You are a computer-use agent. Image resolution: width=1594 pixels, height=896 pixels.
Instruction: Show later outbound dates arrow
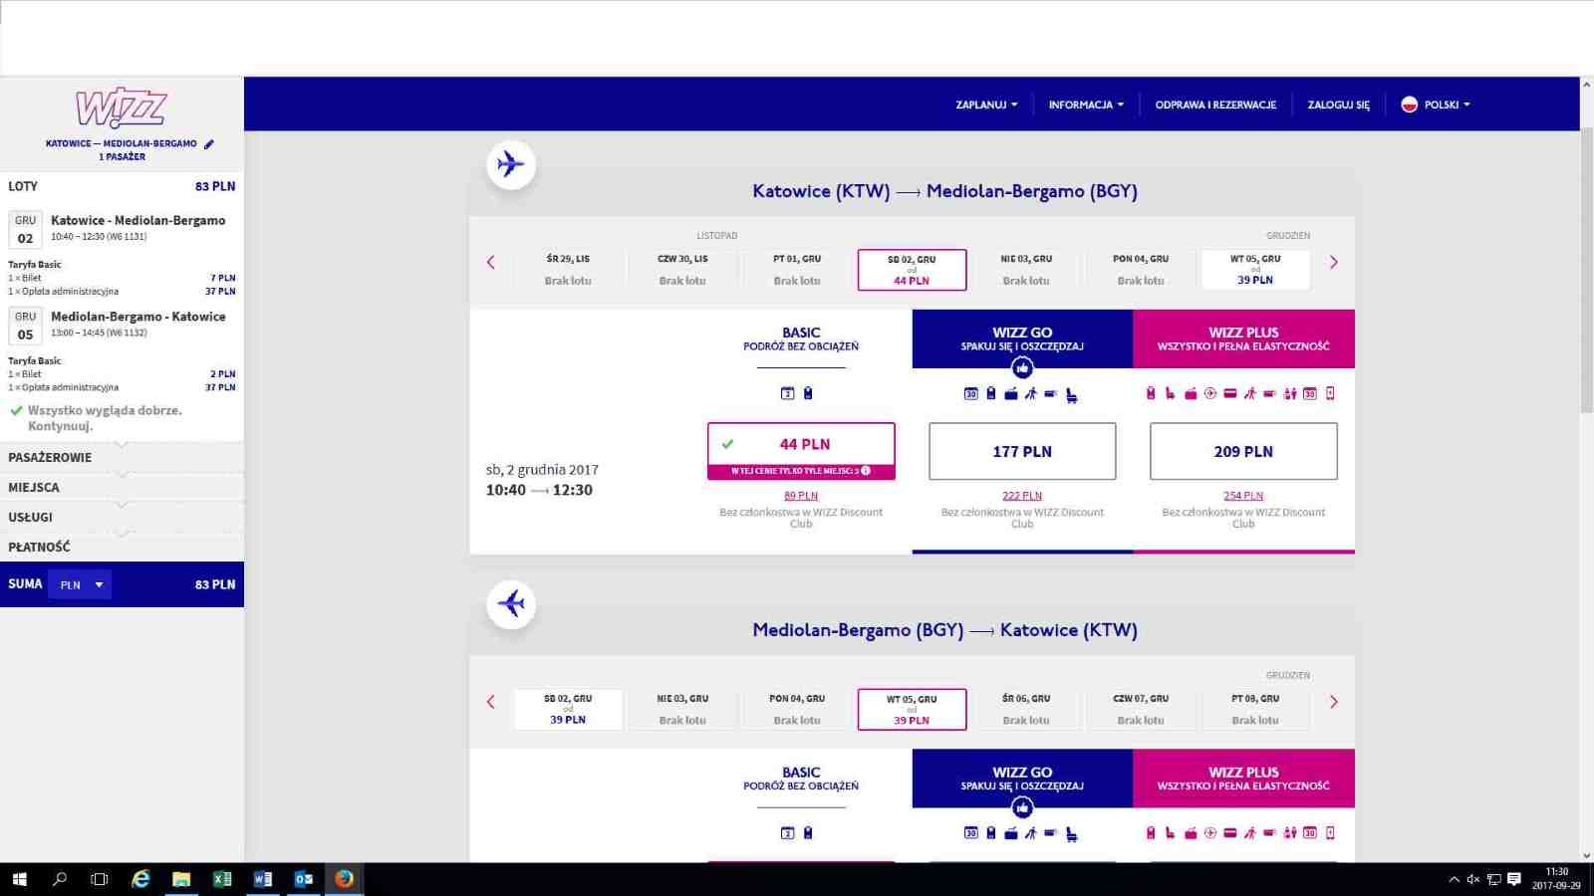pos(1334,263)
